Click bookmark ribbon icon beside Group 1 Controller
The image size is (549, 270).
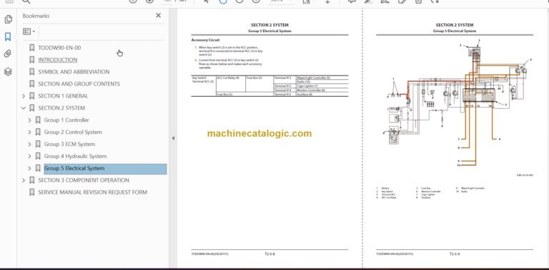pyautogui.click(x=38, y=120)
